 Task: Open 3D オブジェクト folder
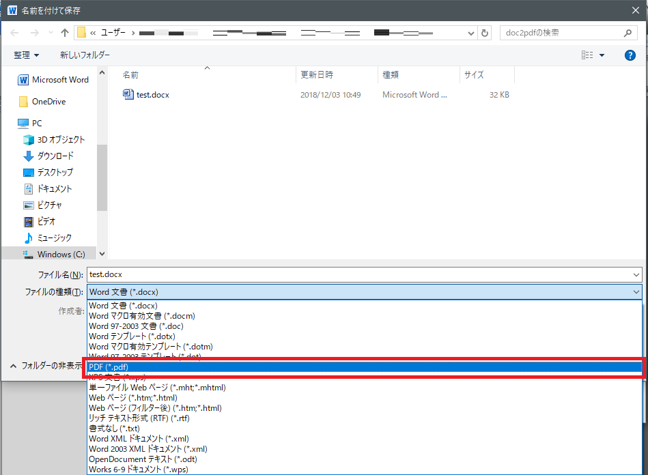click(54, 140)
